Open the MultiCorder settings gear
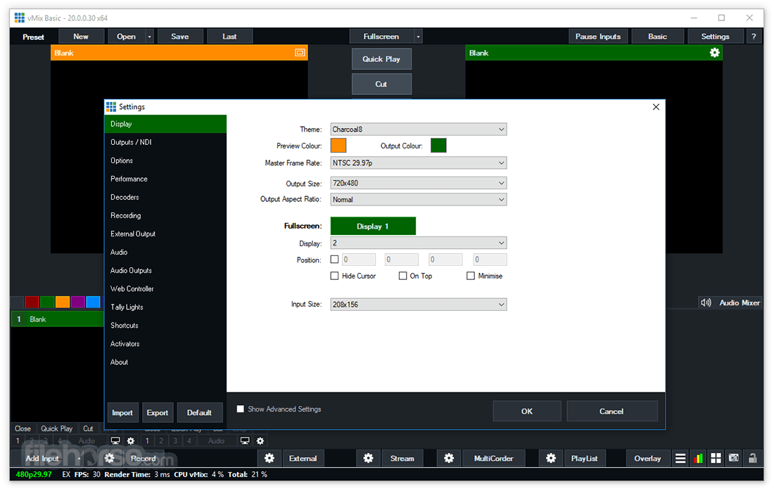The height and width of the screenshot is (491, 774). pyautogui.click(x=449, y=459)
